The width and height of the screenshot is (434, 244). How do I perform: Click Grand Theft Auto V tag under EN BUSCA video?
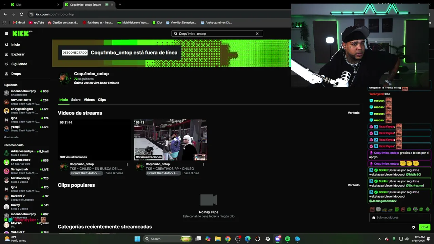[86, 173]
